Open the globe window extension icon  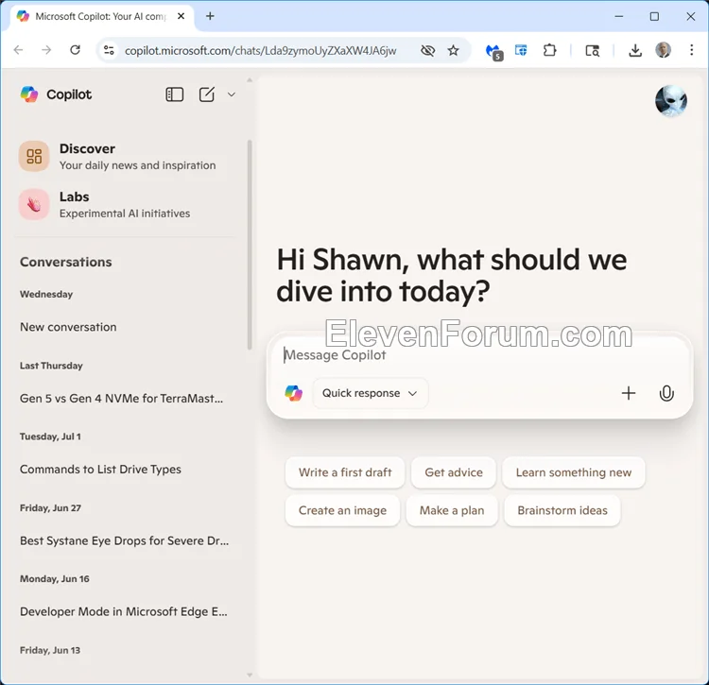pyautogui.click(x=521, y=50)
